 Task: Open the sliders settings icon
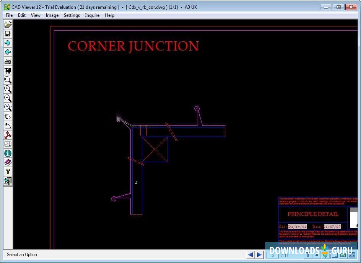coord(8,144)
